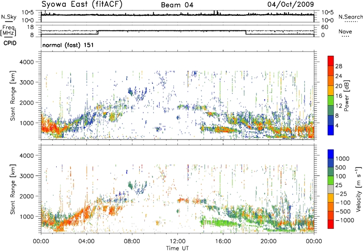
Task: Click the 'Power [dB]' colorbar title
Action: (x=346, y=96)
